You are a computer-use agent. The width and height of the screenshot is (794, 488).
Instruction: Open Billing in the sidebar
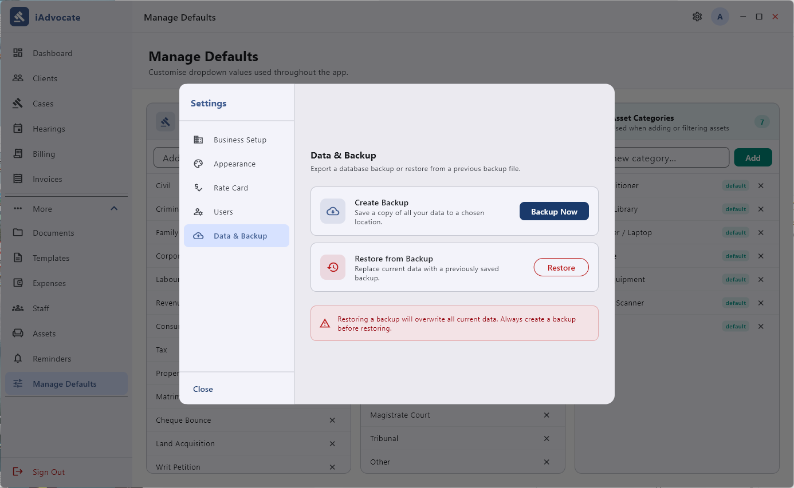tap(66, 154)
